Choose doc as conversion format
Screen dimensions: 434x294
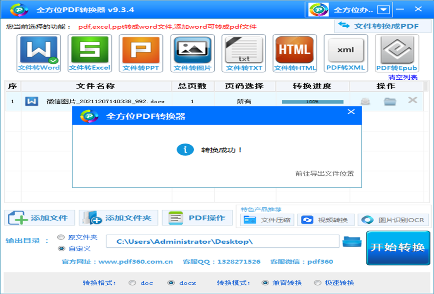[x=132, y=283]
